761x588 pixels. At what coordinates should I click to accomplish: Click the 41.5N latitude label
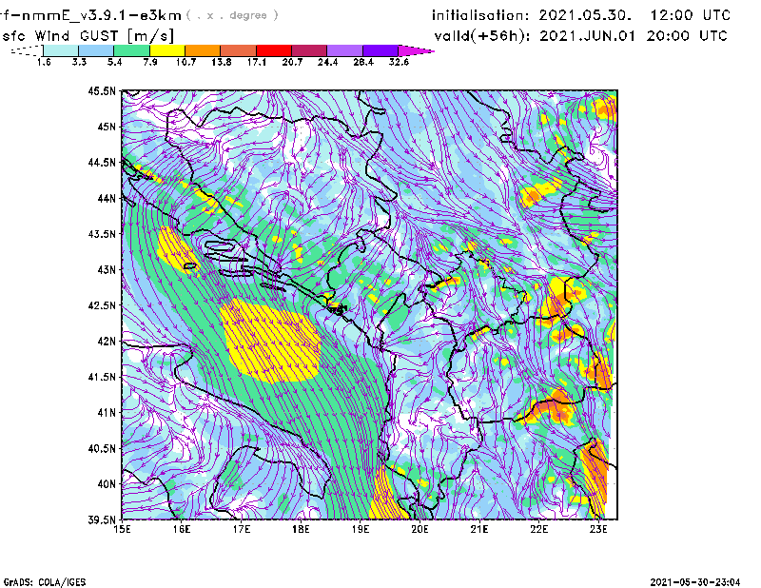[102, 377]
